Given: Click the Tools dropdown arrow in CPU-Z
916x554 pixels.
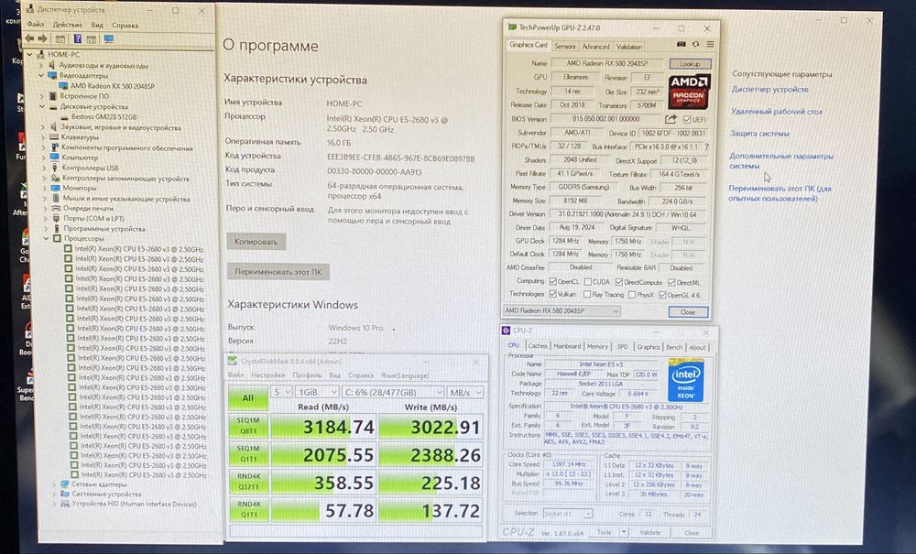Looking at the screenshot, I should [x=624, y=532].
